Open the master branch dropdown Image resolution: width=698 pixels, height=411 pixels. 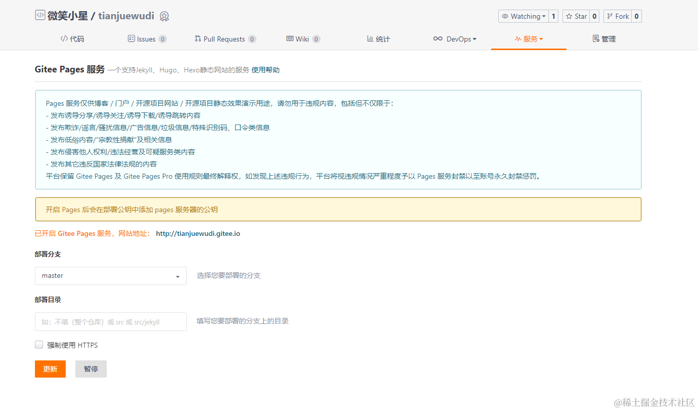pyautogui.click(x=111, y=276)
